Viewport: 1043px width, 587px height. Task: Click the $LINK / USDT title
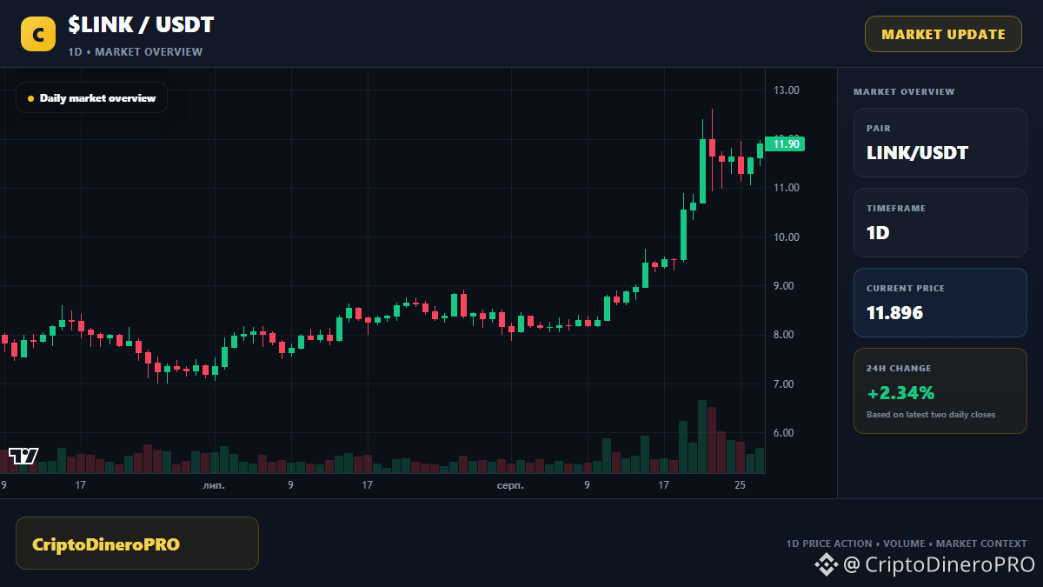(x=141, y=25)
